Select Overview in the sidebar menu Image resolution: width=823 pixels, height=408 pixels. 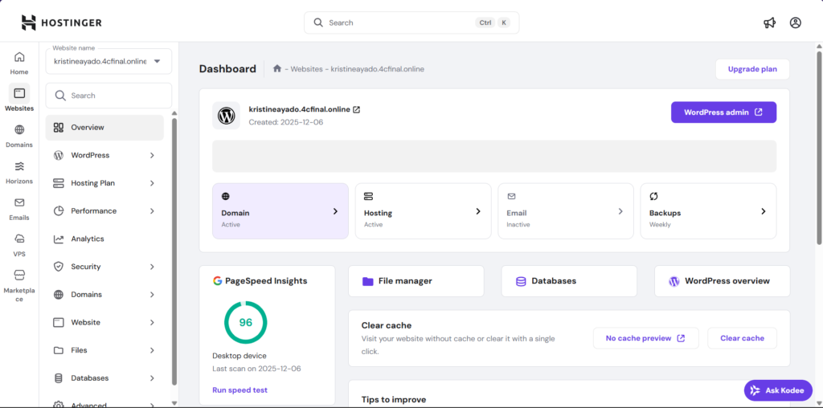pyautogui.click(x=104, y=128)
